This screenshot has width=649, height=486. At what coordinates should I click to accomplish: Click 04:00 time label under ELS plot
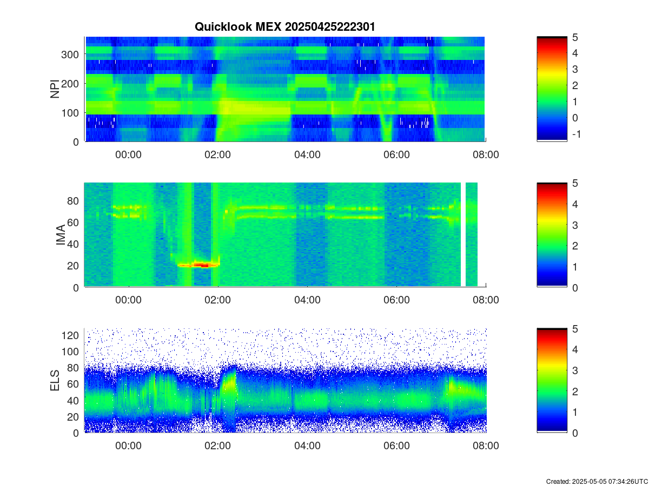click(x=307, y=446)
